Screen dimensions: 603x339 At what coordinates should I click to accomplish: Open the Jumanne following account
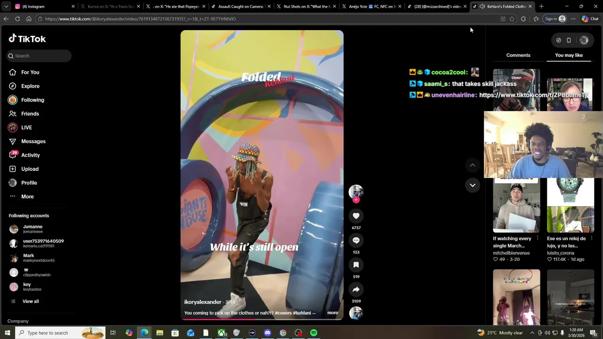click(x=33, y=229)
